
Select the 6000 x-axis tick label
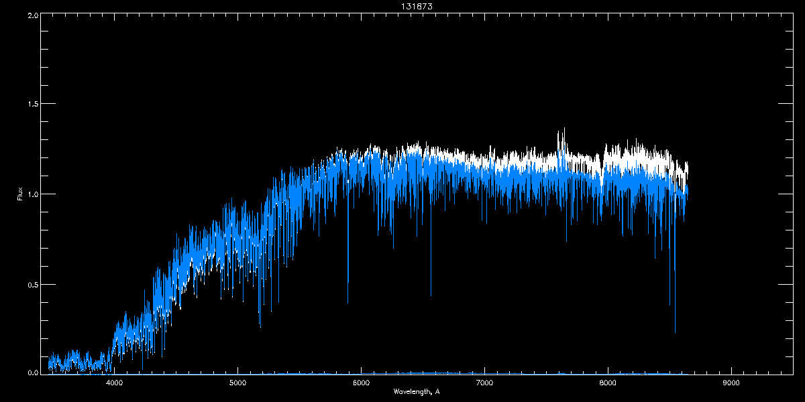coord(361,383)
